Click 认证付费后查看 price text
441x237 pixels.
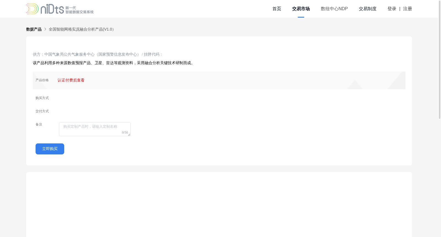coord(71,80)
